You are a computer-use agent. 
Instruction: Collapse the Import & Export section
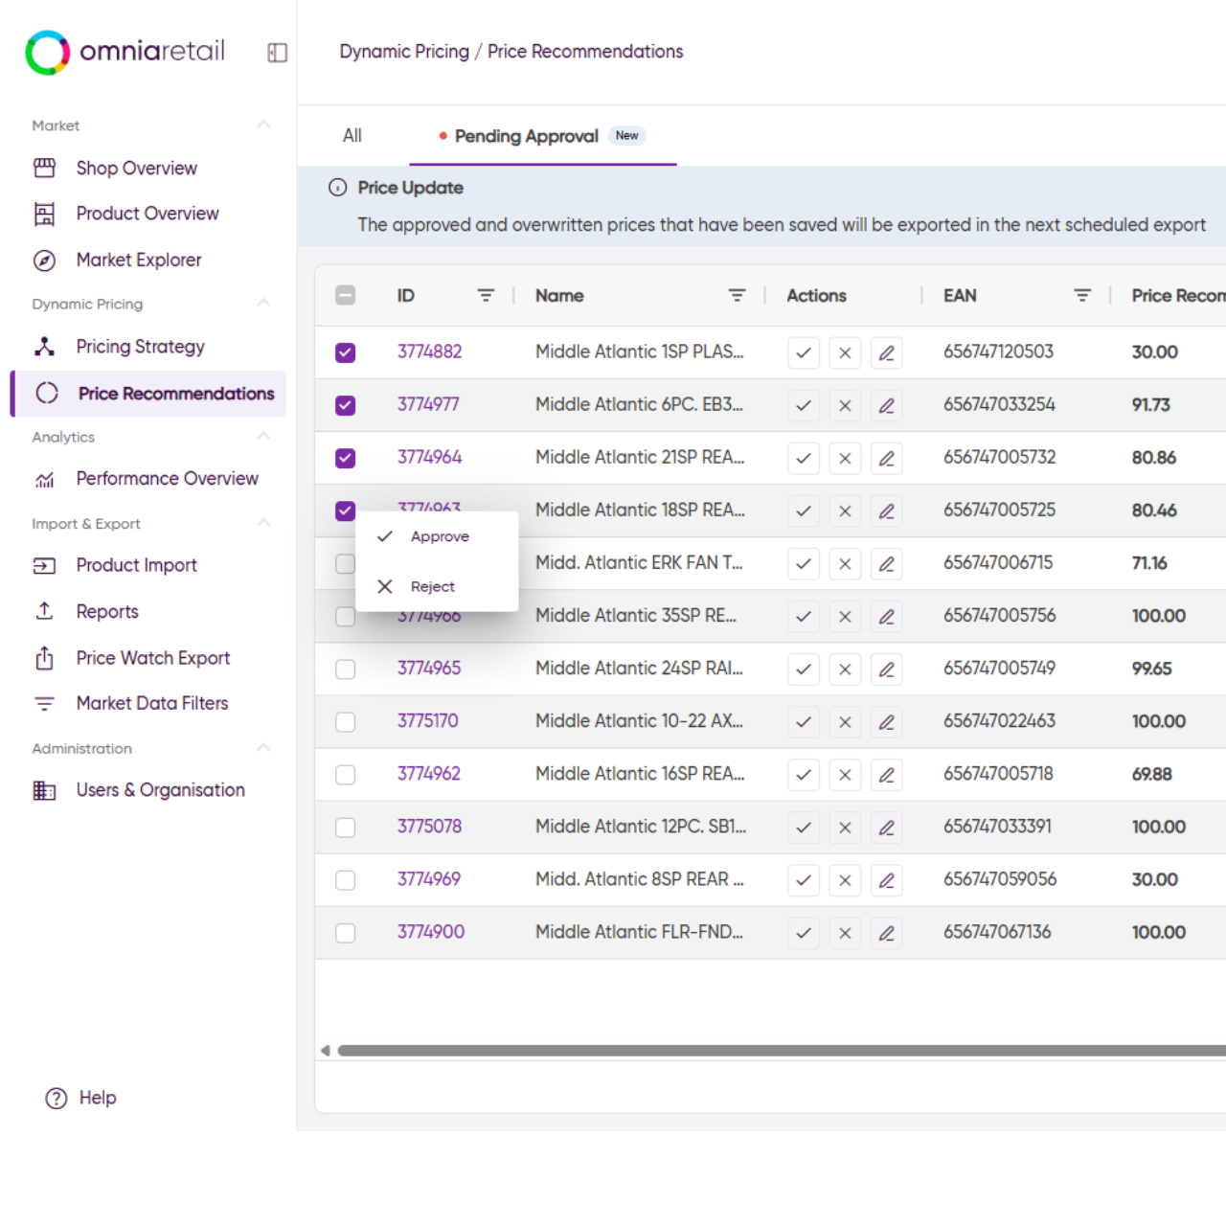pyautogui.click(x=263, y=523)
